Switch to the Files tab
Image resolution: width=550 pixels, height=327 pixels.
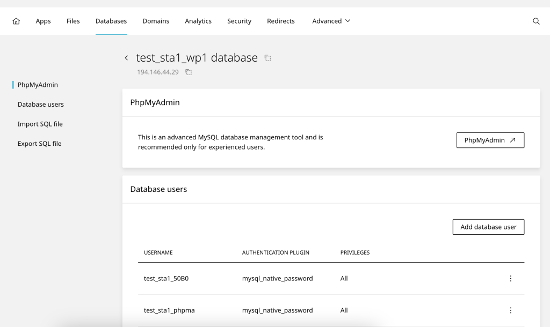point(73,21)
